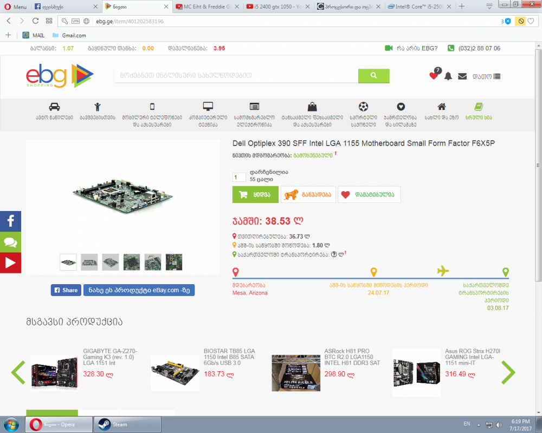
Task: Click the Facebook icon in left sidebar
Action: point(10,221)
